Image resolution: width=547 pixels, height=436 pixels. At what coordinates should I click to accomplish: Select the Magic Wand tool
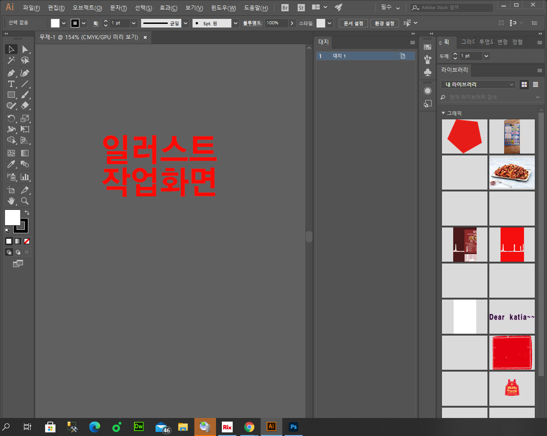pyautogui.click(x=11, y=60)
